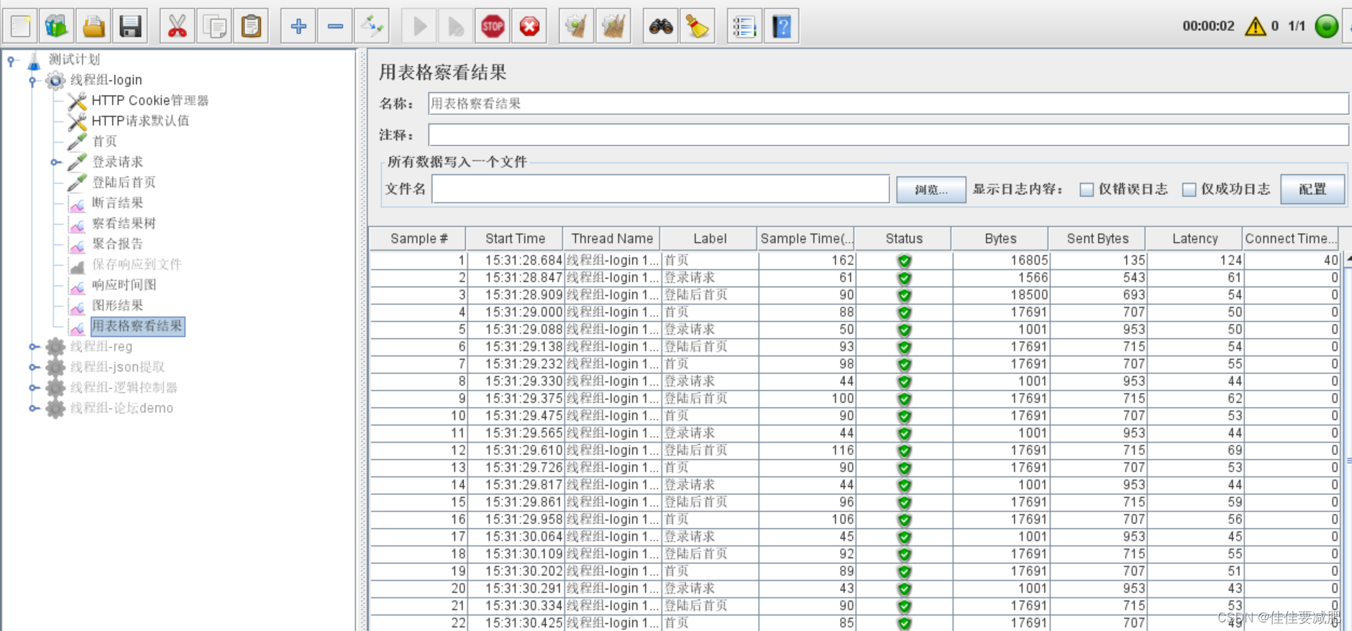Select HTTP请求默认值 in tree
Viewport: 1352px width, 631px height.
click(x=140, y=121)
